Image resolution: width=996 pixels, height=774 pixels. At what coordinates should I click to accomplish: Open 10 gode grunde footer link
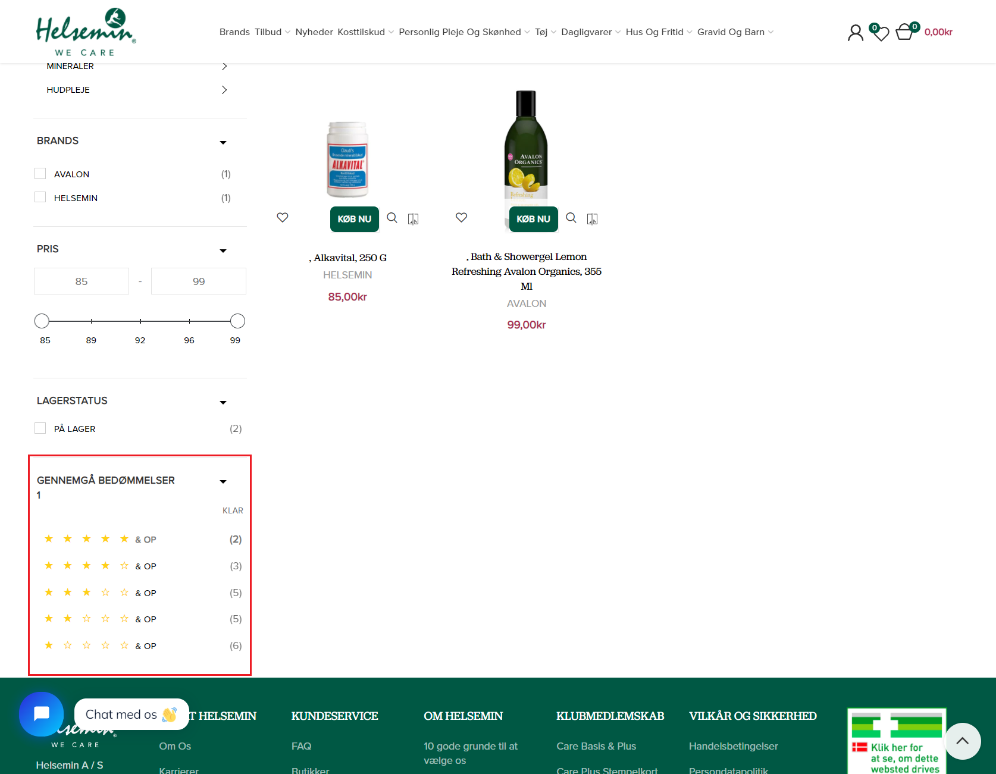coord(471,753)
